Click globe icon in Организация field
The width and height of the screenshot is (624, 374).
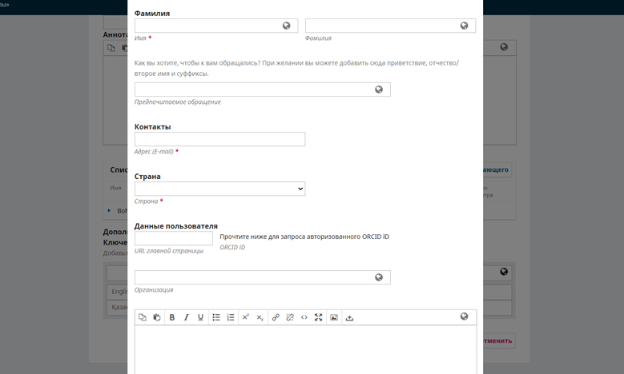pyautogui.click(x=380, y=277)
